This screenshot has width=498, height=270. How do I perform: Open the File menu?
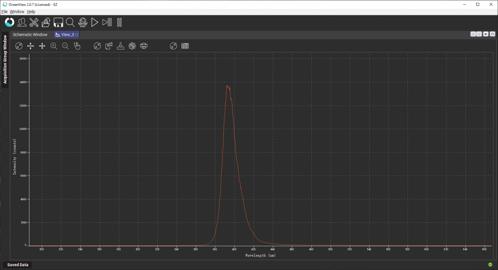click(4, 12)
